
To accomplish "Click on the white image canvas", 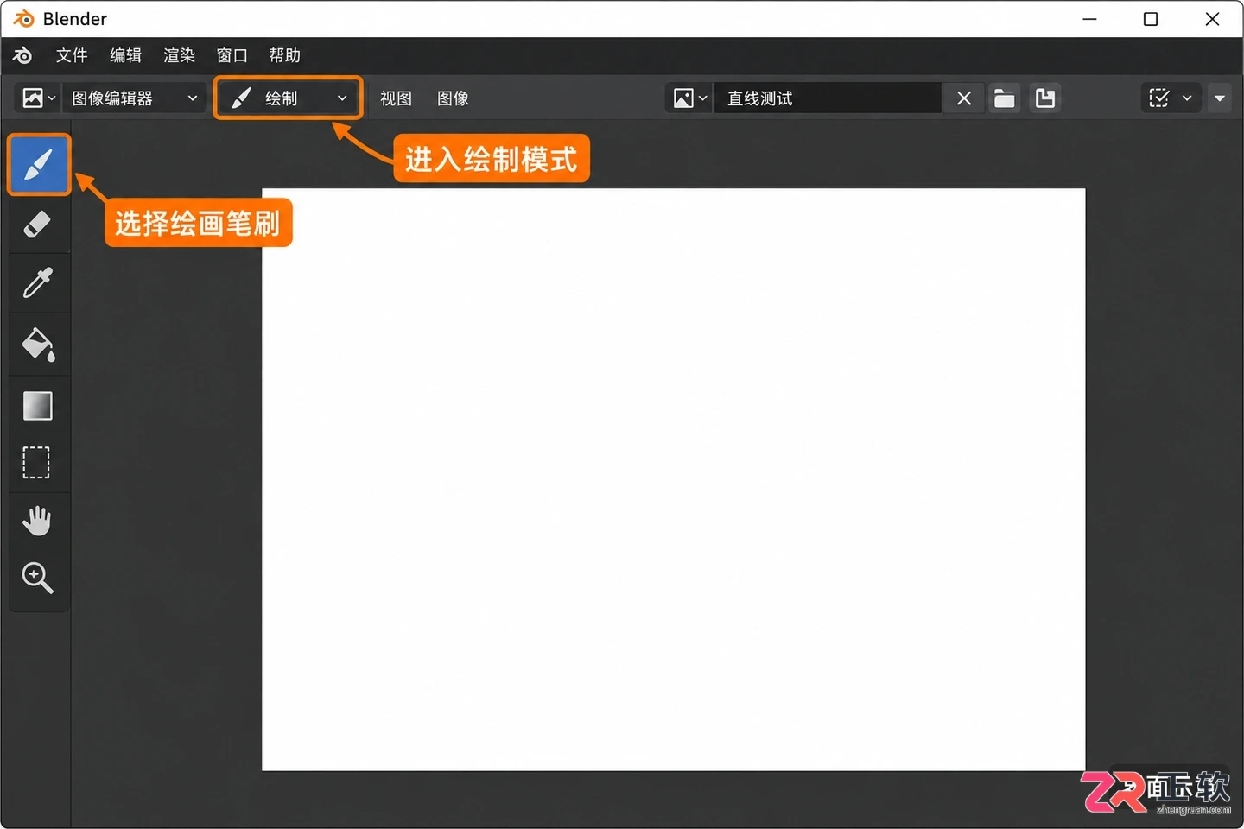I will 674,479.
